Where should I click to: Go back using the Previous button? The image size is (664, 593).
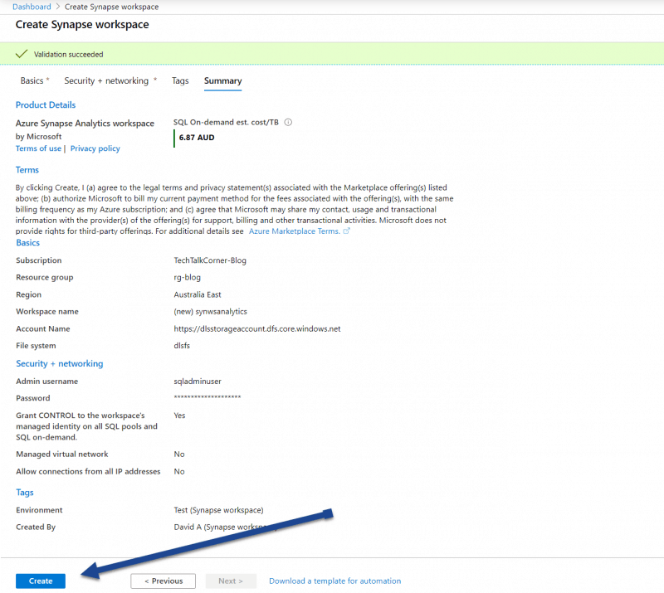[163, 581]
